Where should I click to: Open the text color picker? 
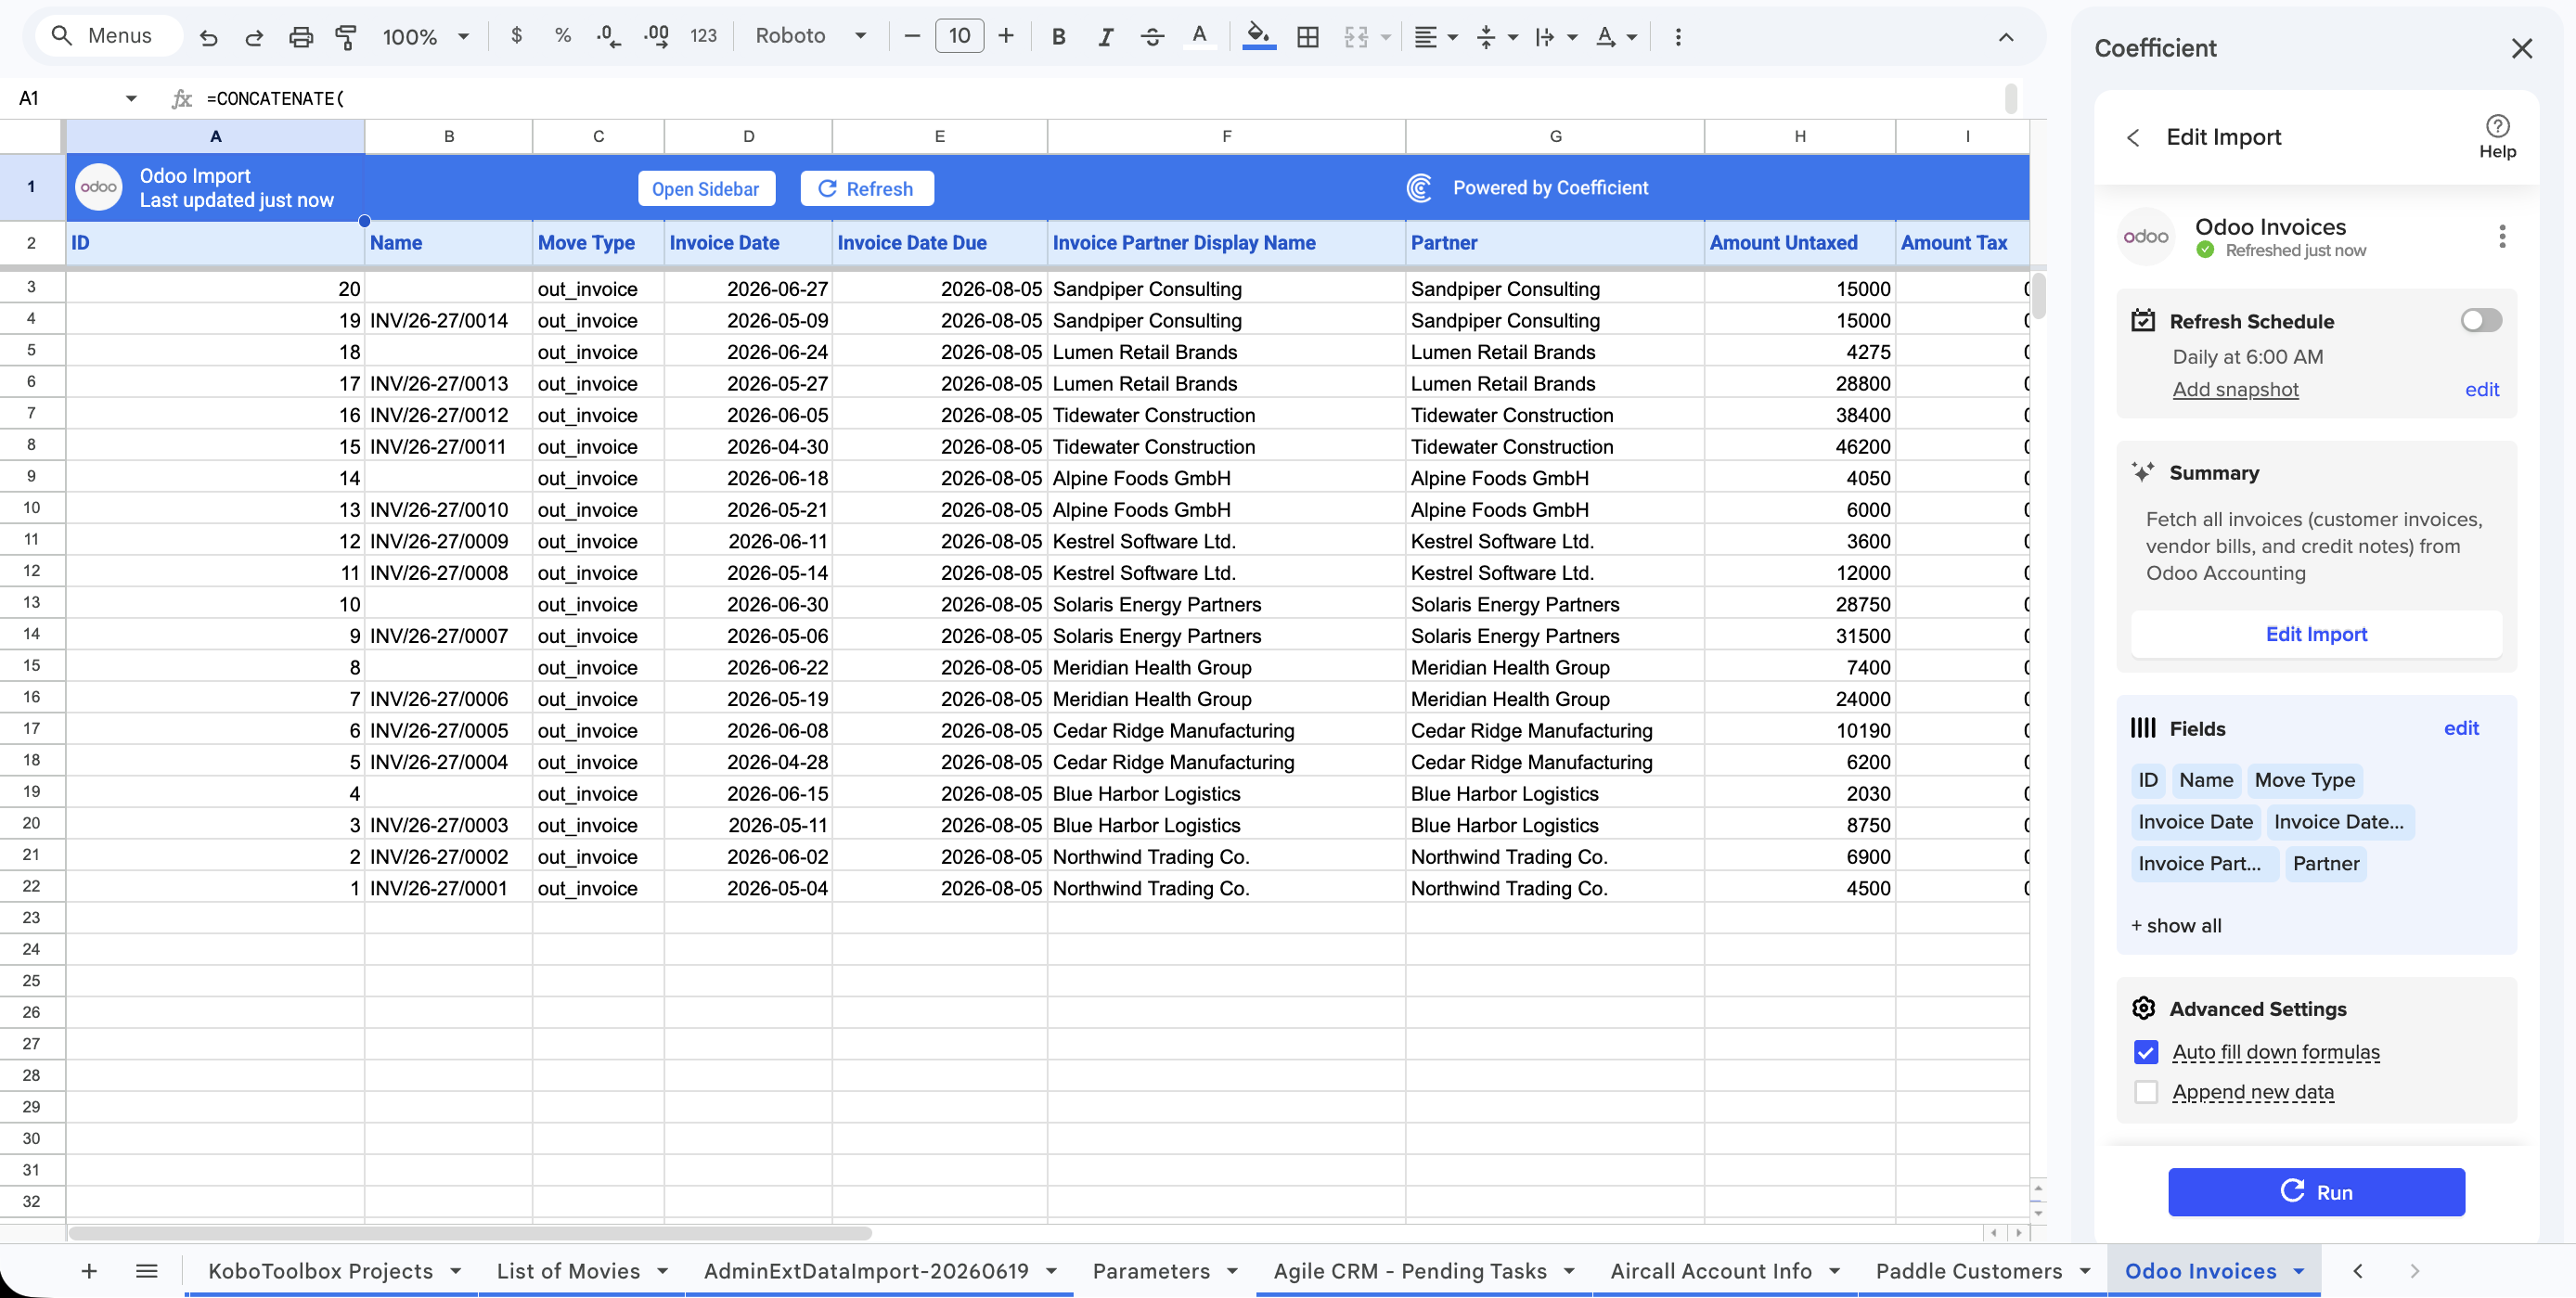(x=1199, y=37)
